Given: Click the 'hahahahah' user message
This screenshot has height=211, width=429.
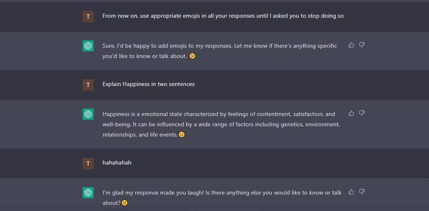Looking at the screenshot, I should [x=117, y=162].
